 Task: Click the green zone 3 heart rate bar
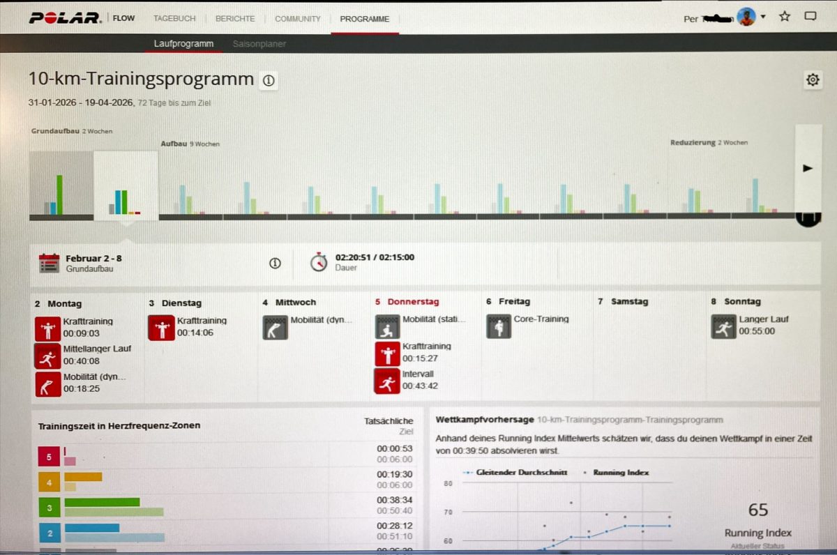point(102,502)
